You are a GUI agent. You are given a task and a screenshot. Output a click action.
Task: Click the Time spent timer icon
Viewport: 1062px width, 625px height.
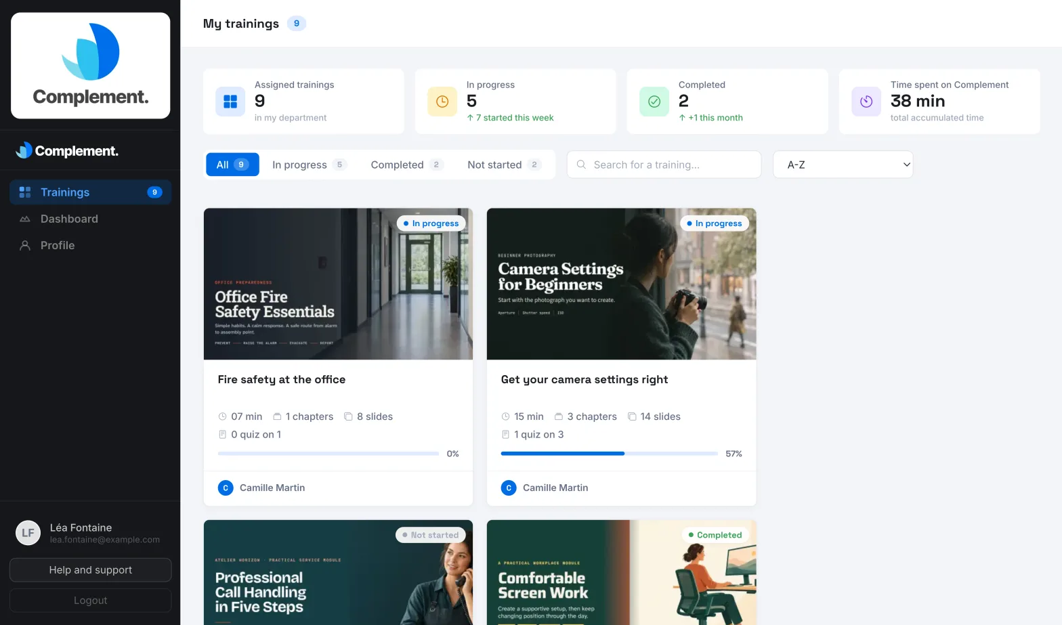click(x=866, y=102)
